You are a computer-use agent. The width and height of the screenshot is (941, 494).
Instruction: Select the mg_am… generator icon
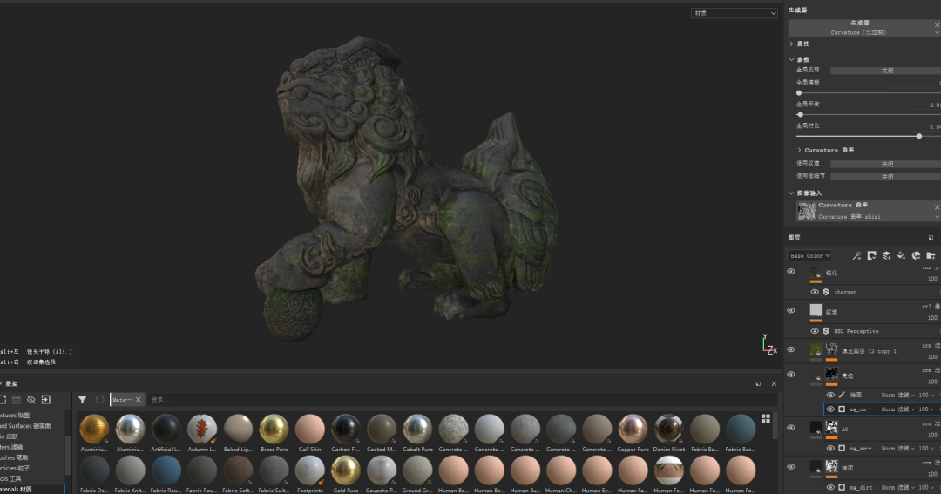click(842, 449)
